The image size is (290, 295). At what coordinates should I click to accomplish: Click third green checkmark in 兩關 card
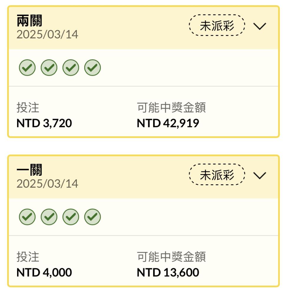pos(71,68)
